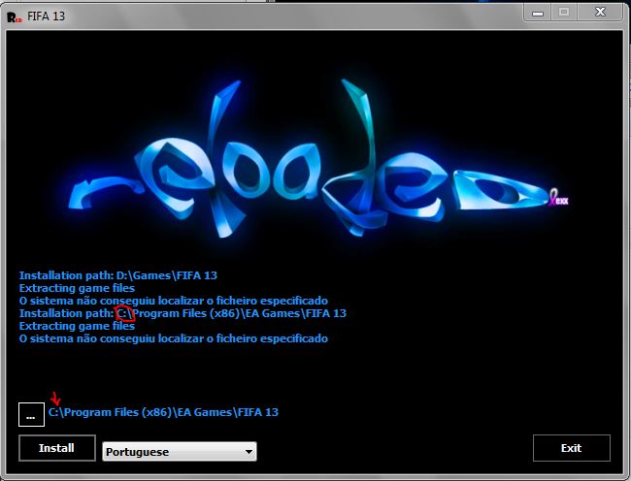The height and width of the screenshot is (481, 631).
Task: Select the log line with D:\Games\FIFA 13
Action: tap(117, 275)
